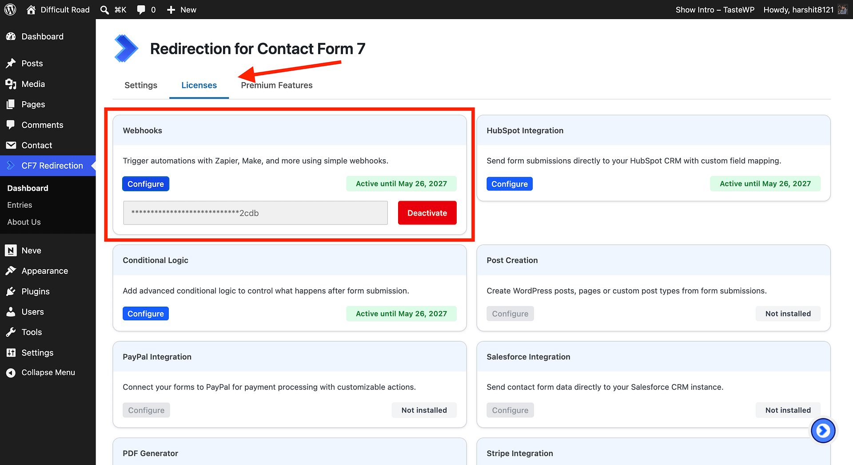
Task: Open the Premium Features tab
Action: [x=276, y=85]
